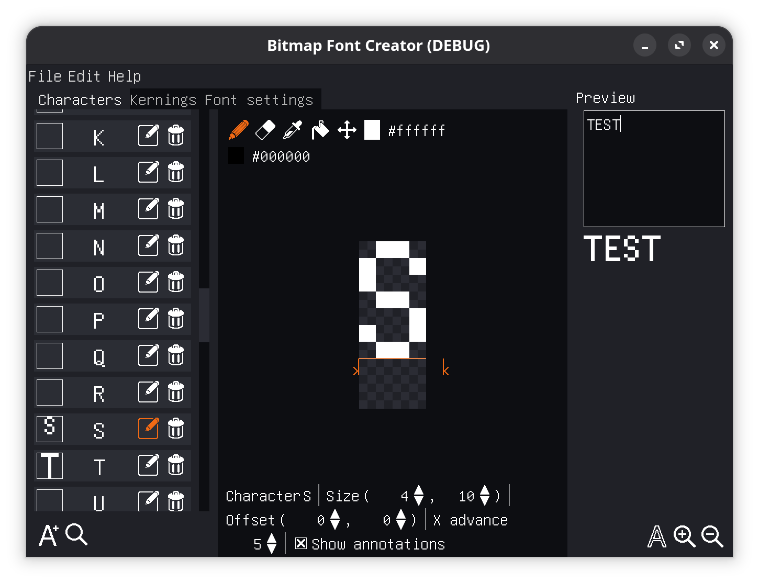This screenshot has width=759, height=583.
Task: Toggle the Show annotations checkbox
Action: 301,543
